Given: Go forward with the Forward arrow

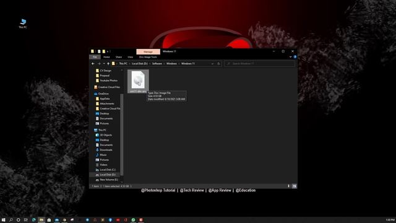Looking at the screenshot, I should 99,64.
